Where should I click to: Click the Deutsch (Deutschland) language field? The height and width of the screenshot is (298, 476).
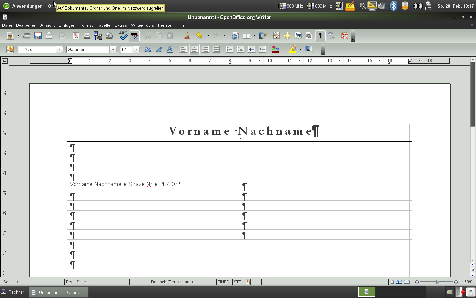click(x=172, y=282)
